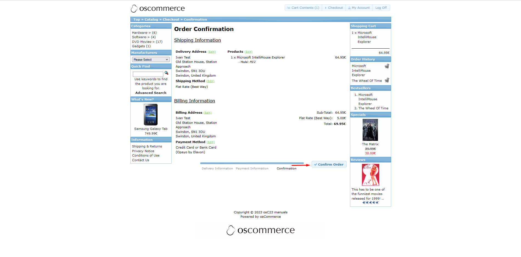
Task: Open the review text about funniest movies
Action: click(x=368, y=194)
